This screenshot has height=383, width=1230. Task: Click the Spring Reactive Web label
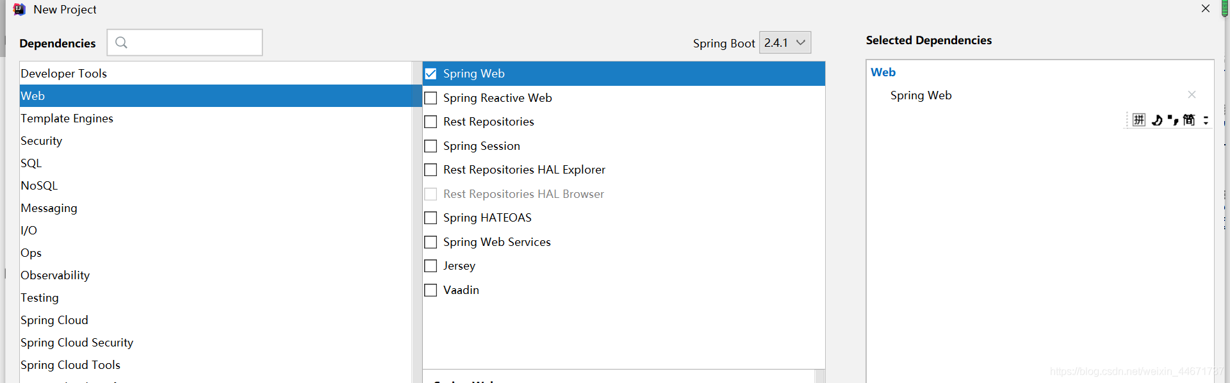497,98
